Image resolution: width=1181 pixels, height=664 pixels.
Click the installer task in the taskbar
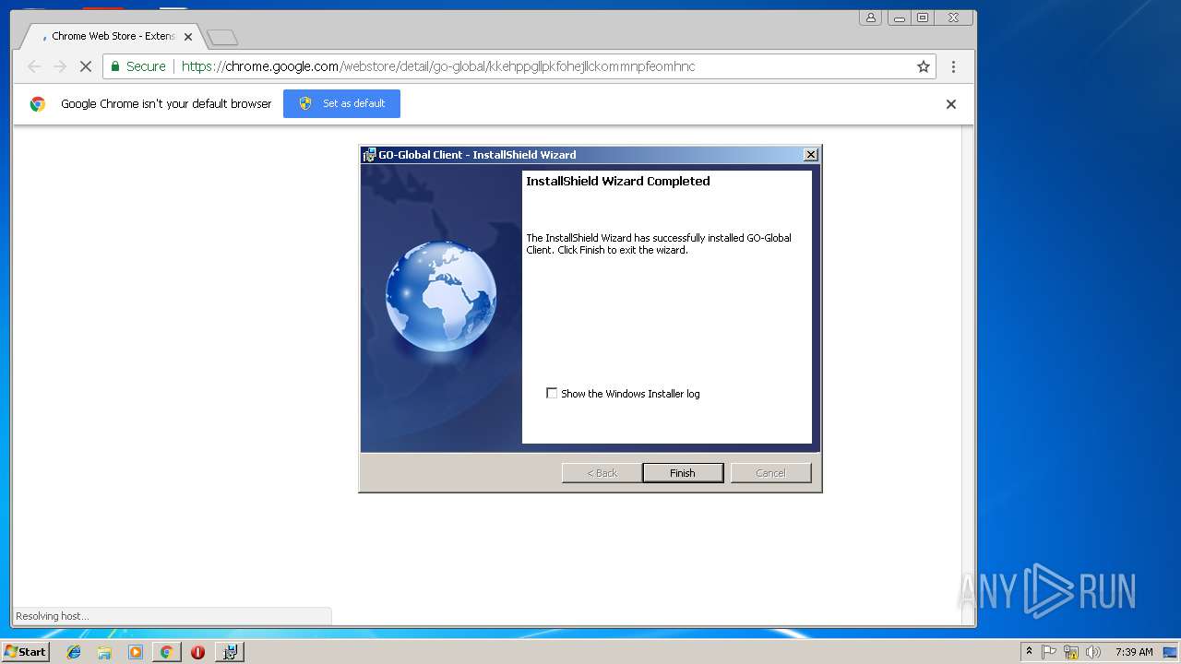[230, 652]
